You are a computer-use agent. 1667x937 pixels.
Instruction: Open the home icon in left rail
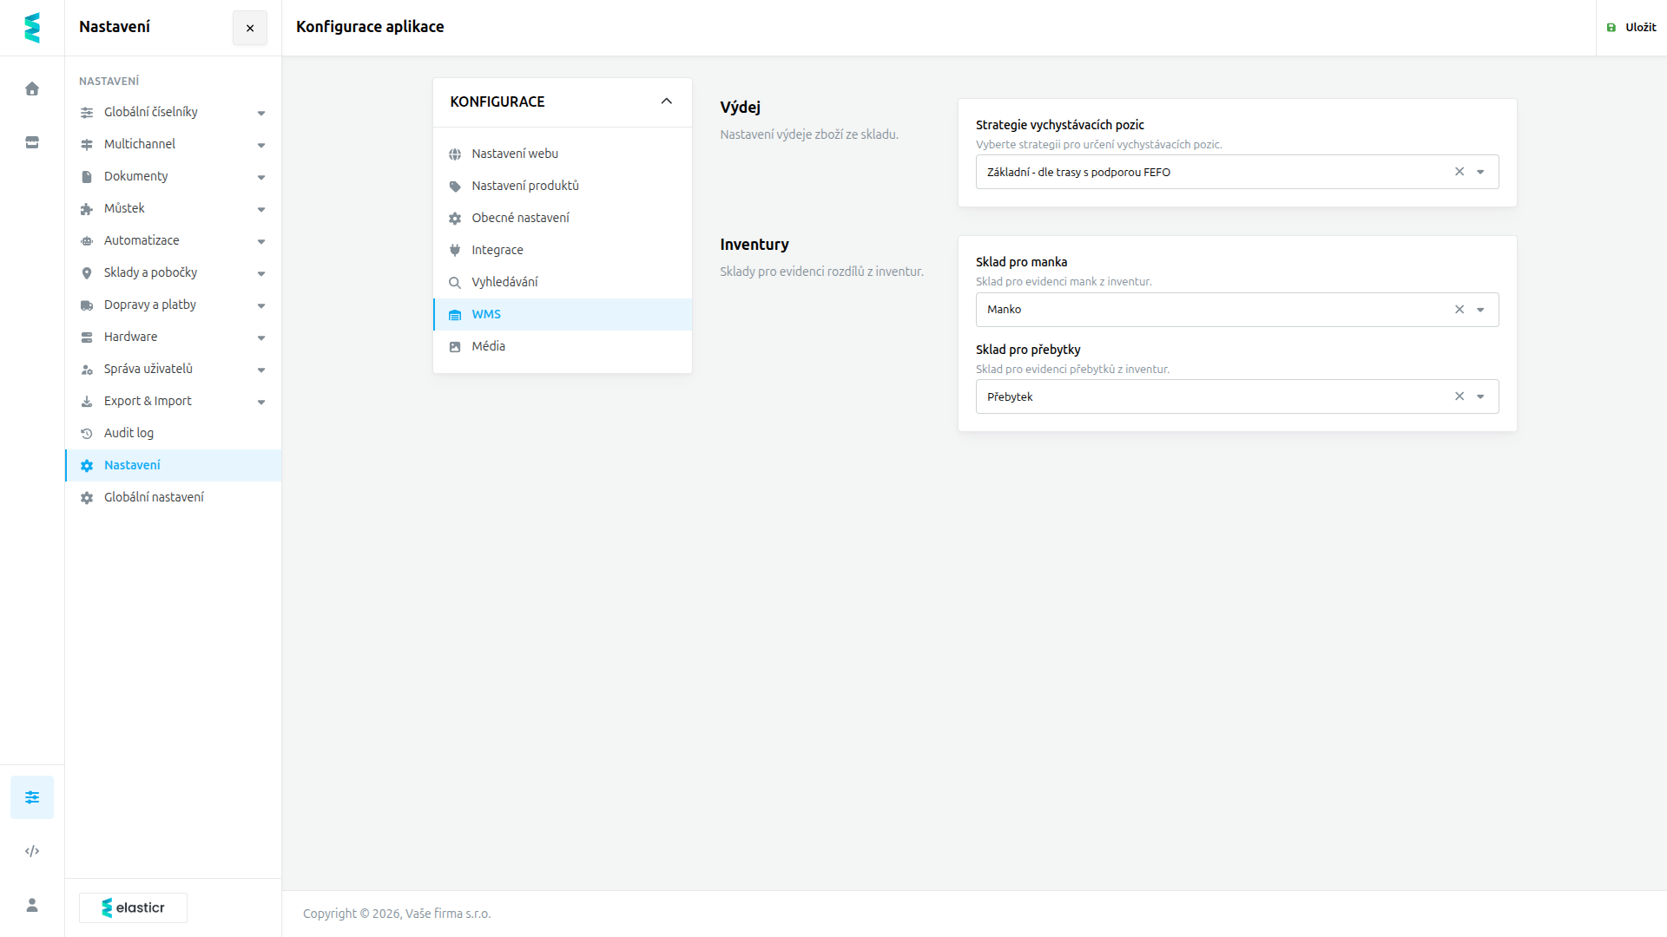[32, 88]
